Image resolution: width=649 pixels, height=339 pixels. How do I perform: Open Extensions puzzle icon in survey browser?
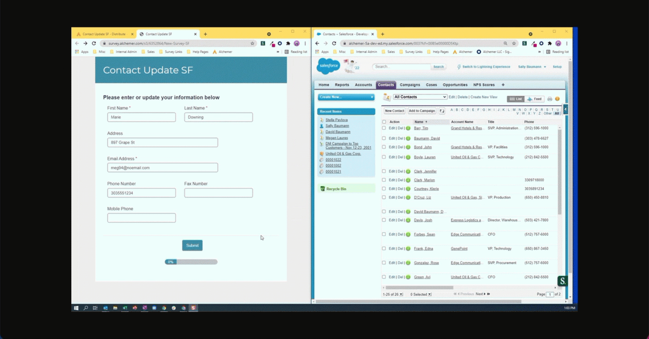pos(288,43)
